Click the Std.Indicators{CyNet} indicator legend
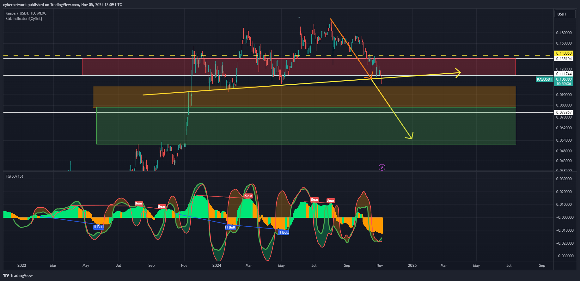The width and height of the screenshot is (580, 281). [x=24, y=19]
